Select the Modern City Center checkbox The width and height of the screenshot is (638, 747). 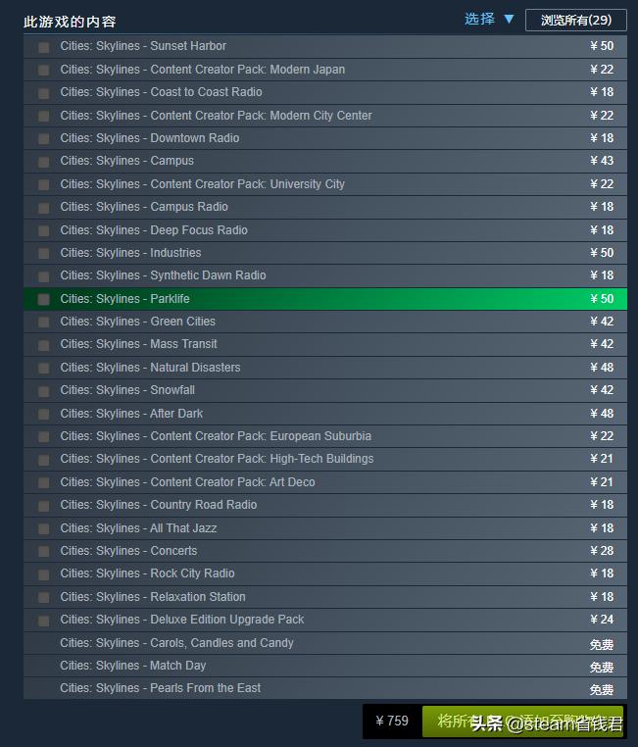(43, 117)
